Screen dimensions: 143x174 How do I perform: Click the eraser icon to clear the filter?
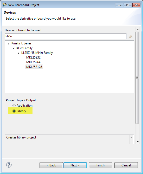pyautogui.click(x=131, y=36)
